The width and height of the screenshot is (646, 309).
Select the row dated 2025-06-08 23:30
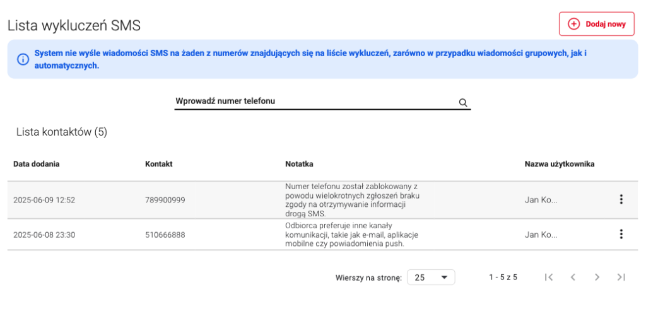[x=322, y=235]
